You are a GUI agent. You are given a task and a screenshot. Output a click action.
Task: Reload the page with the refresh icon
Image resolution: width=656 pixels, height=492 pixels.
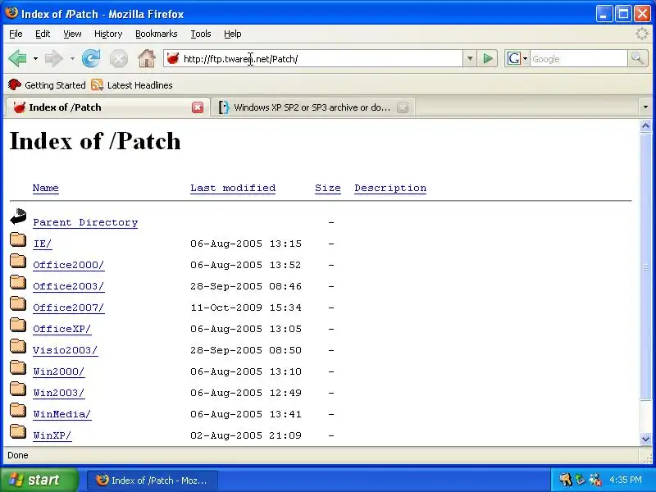pyautogui.click(x=91, y=58)
